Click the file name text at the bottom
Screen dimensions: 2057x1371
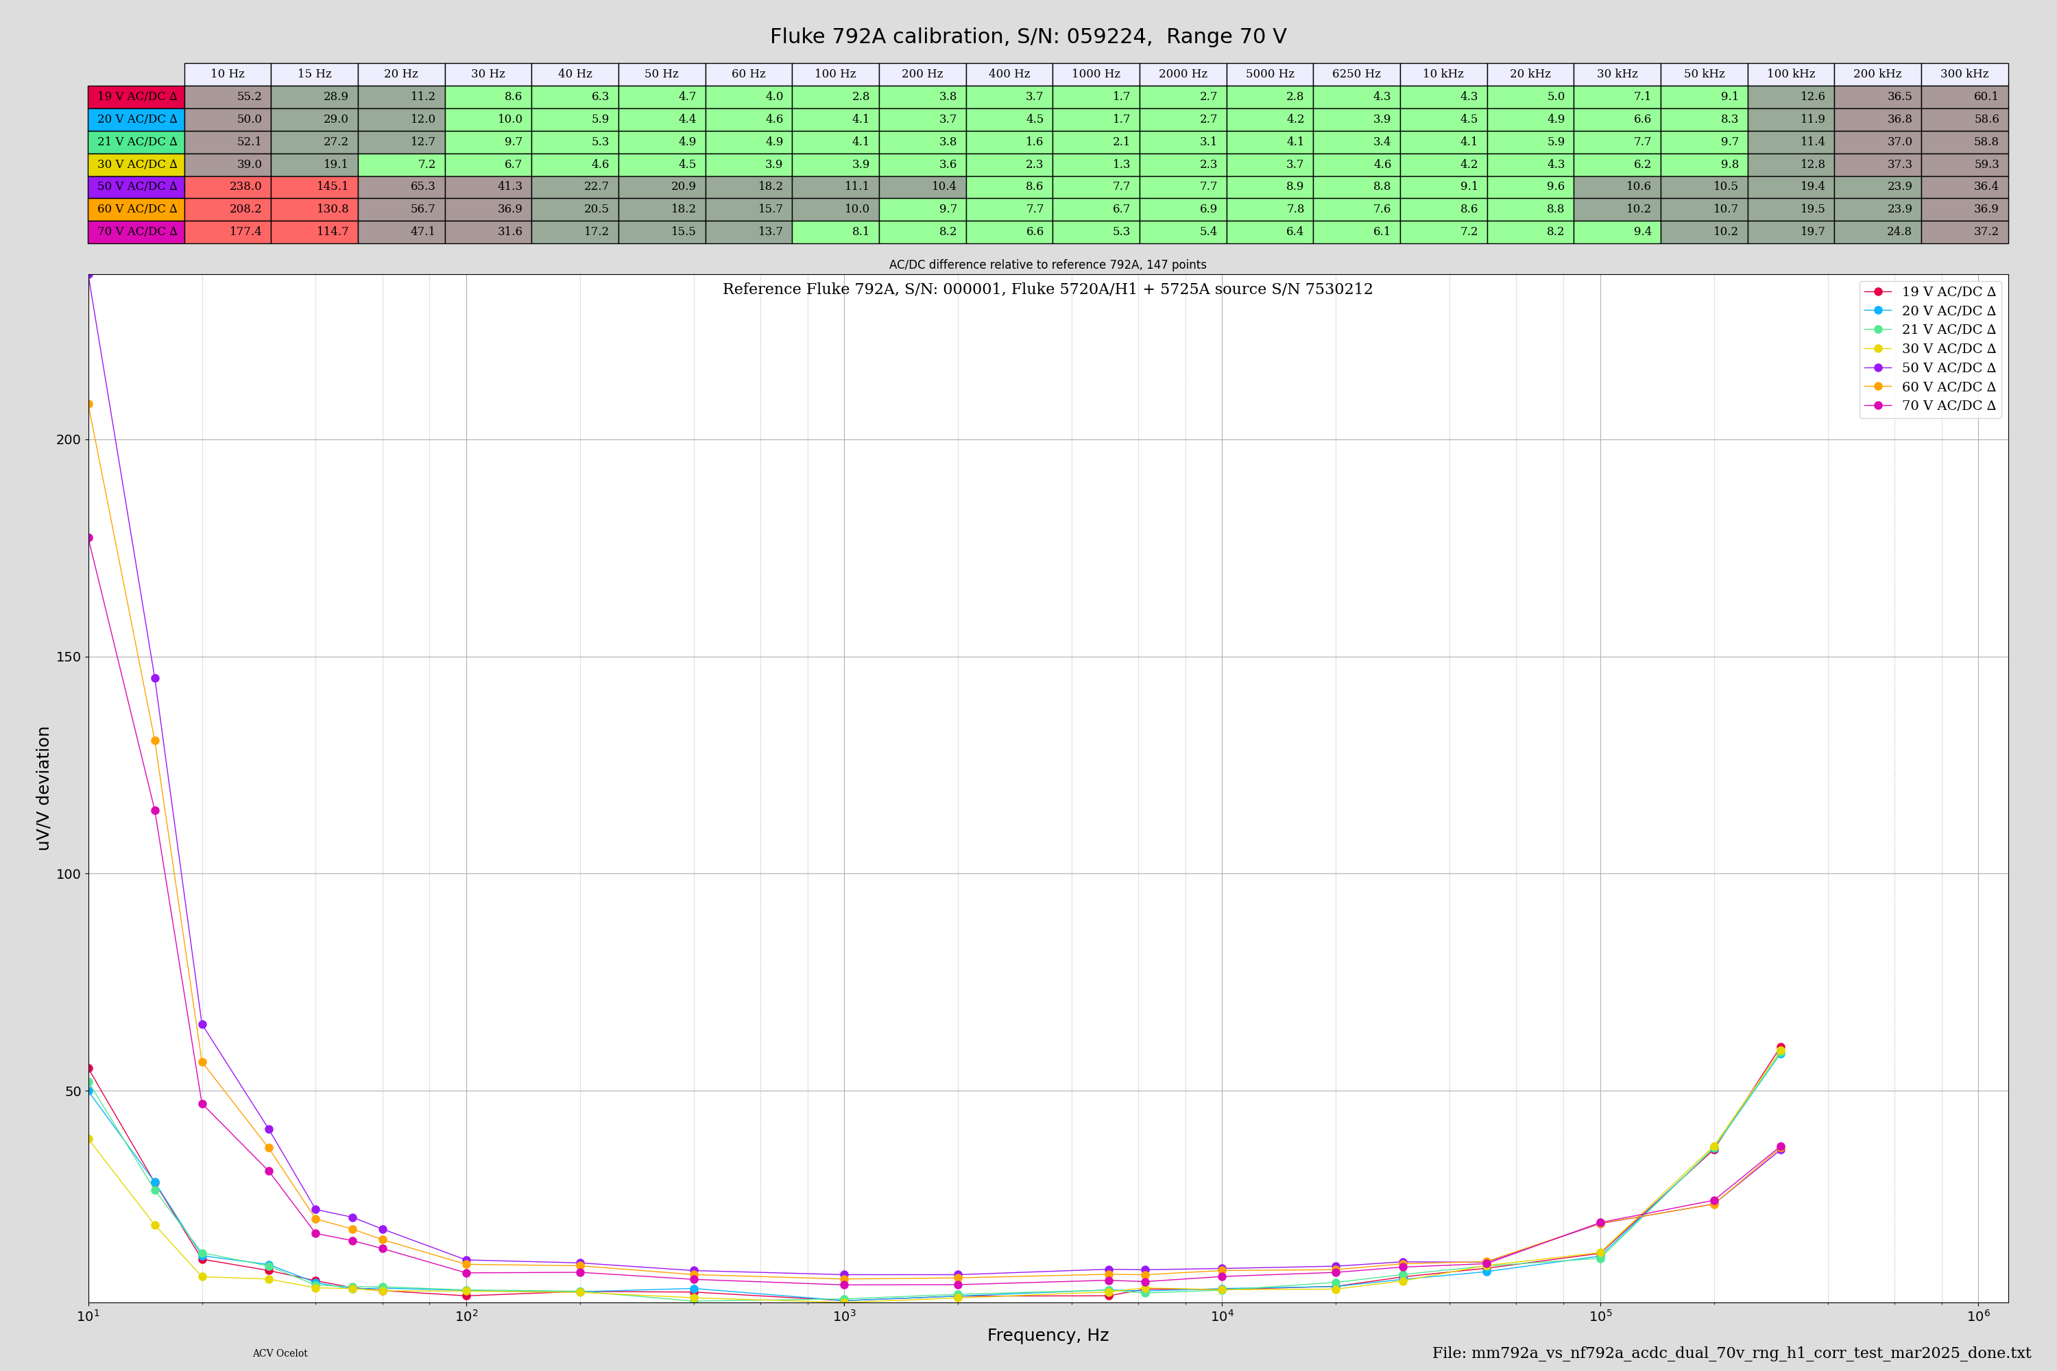[x=1732, y=1353]
